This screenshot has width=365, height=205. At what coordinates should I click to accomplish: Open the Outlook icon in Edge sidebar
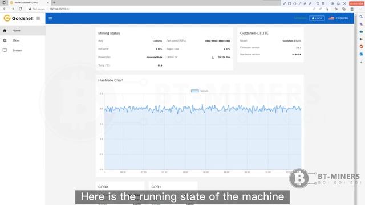click(361, 54)
